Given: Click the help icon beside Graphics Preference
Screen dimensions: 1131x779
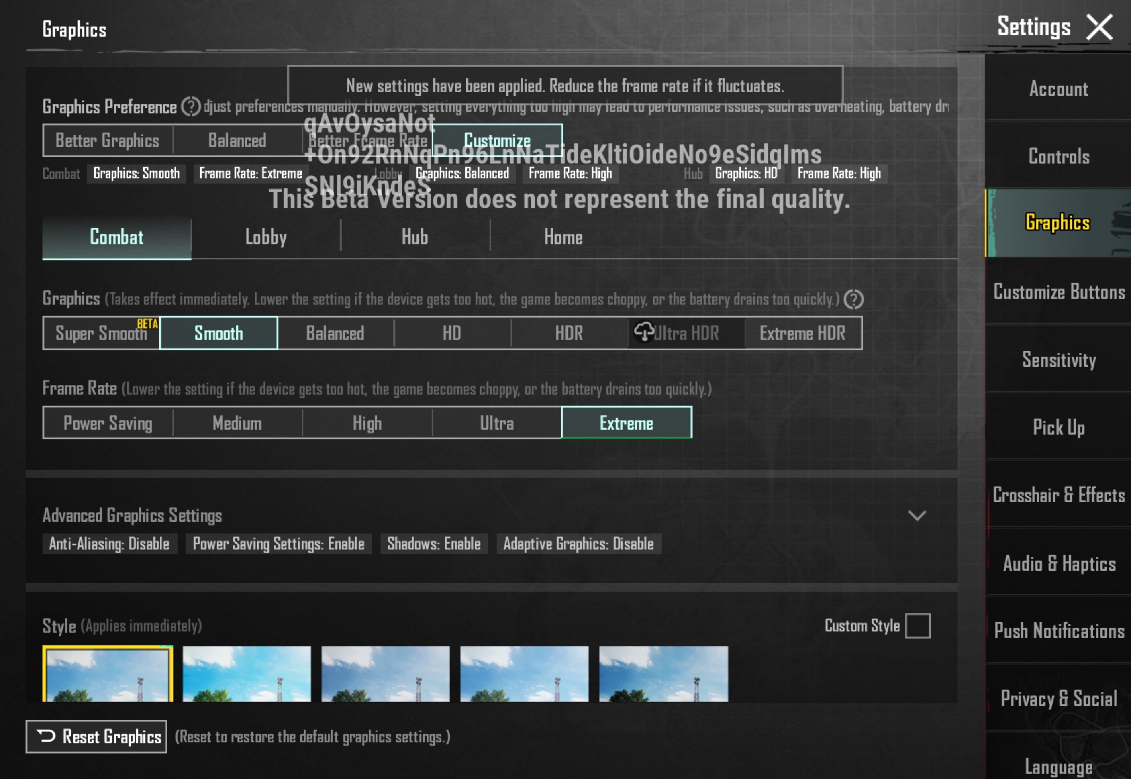Looking at the screenshot, I should click(x=190, y=106).
